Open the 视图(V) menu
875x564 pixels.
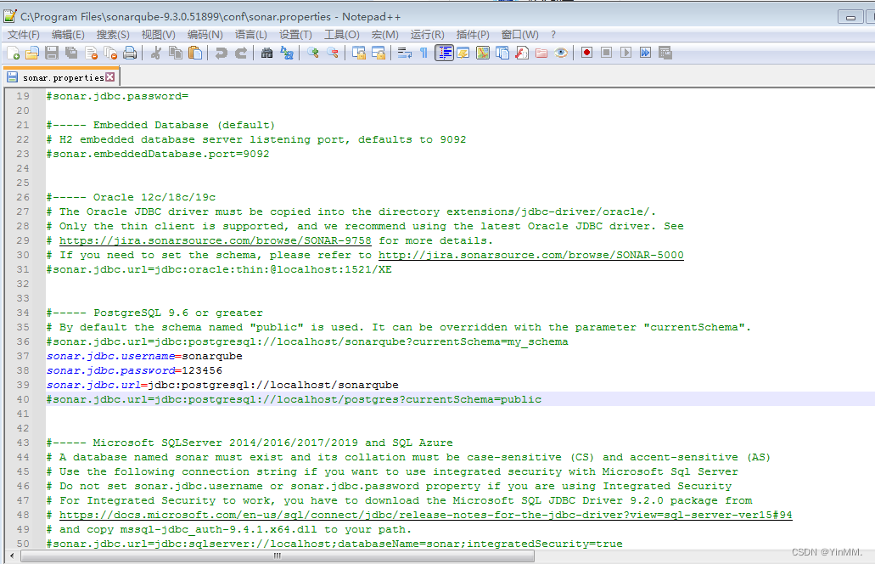(x=159, y=35)
